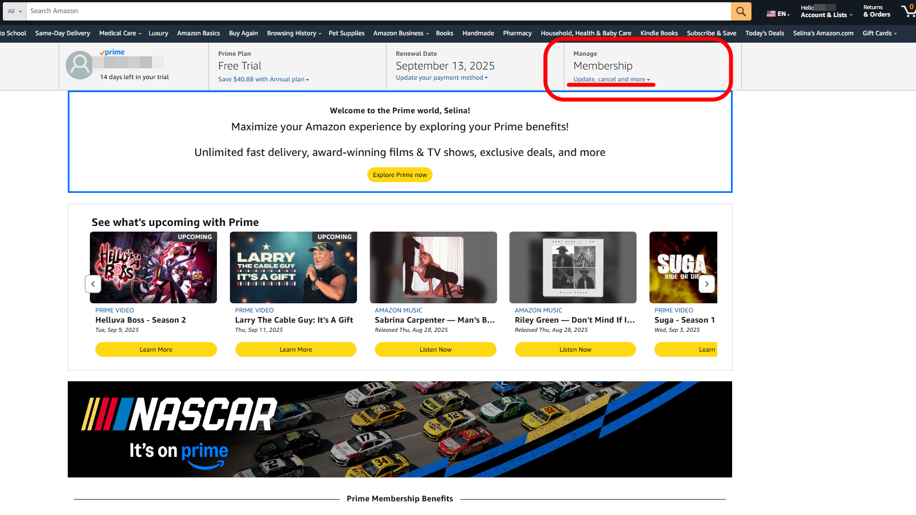Click September 13, 2025 renewal date
This screenshot has height=515, width=916.
pos(445,66)
